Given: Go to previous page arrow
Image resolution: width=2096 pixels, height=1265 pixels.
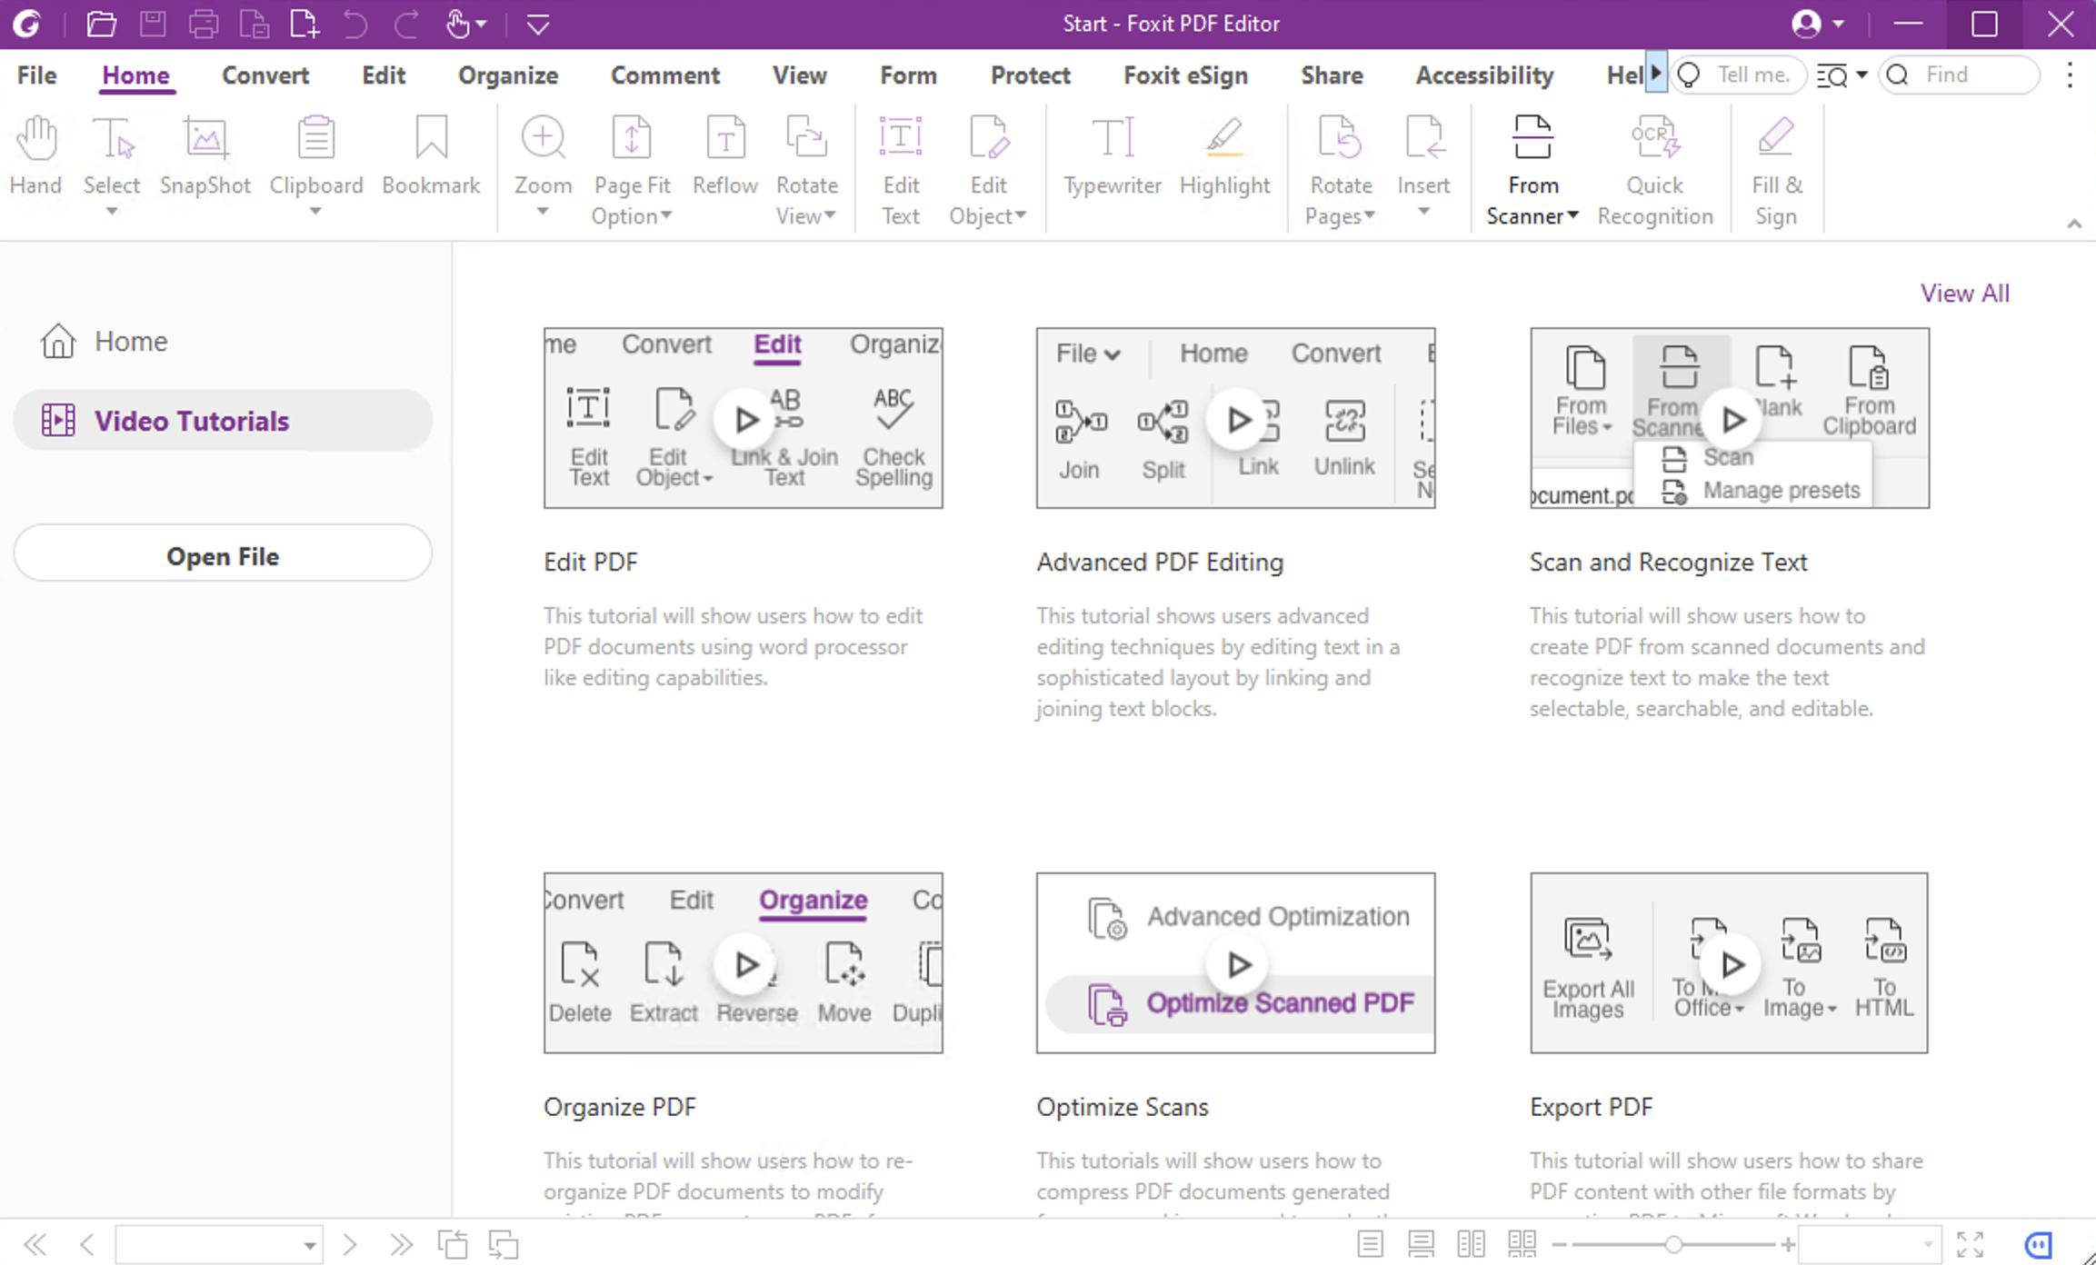Looking at the screenshot, I should [87, 1244].
